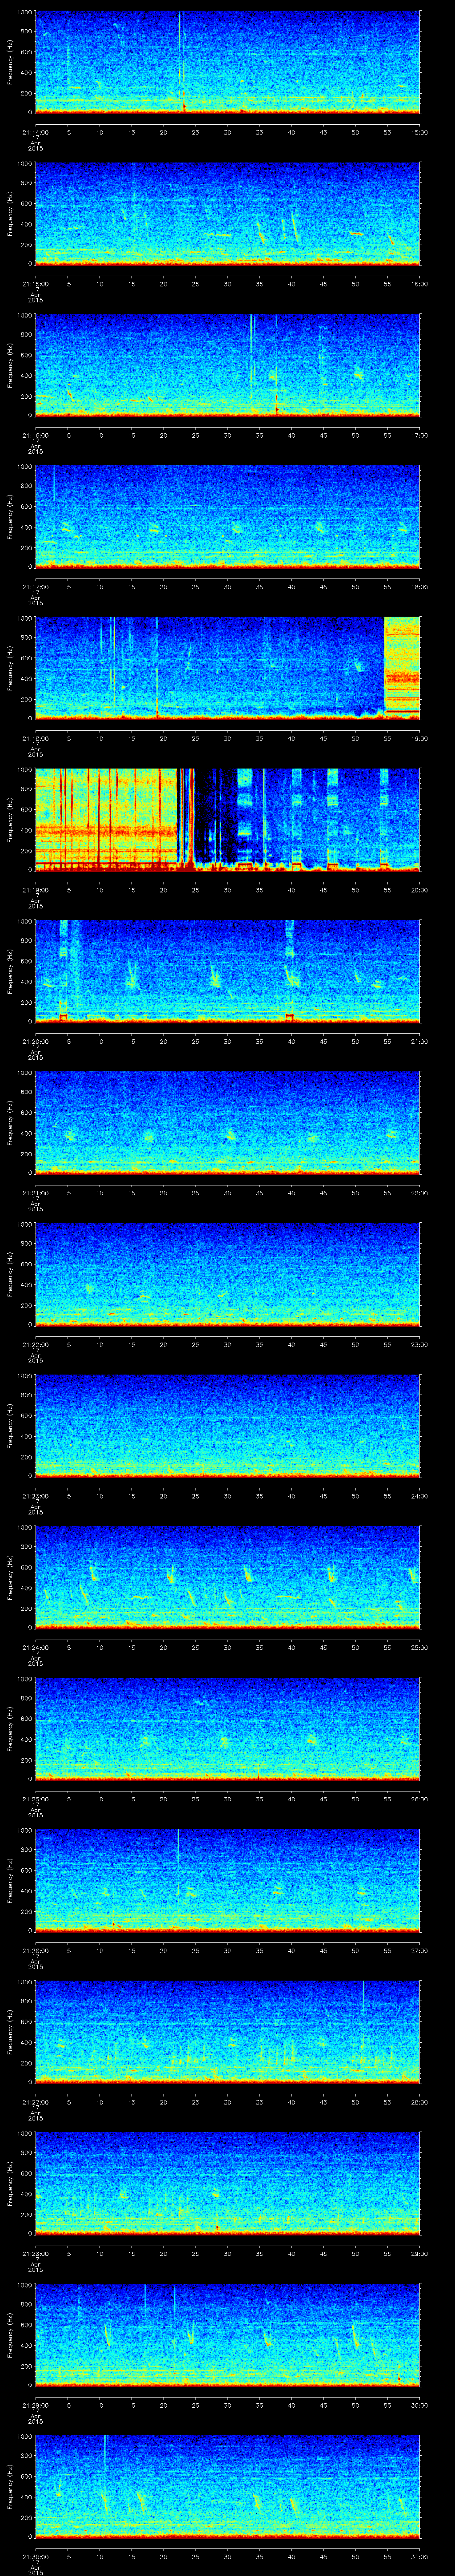
Task: Click the 21:25:00 start time label
Action: coord(35,1798)
